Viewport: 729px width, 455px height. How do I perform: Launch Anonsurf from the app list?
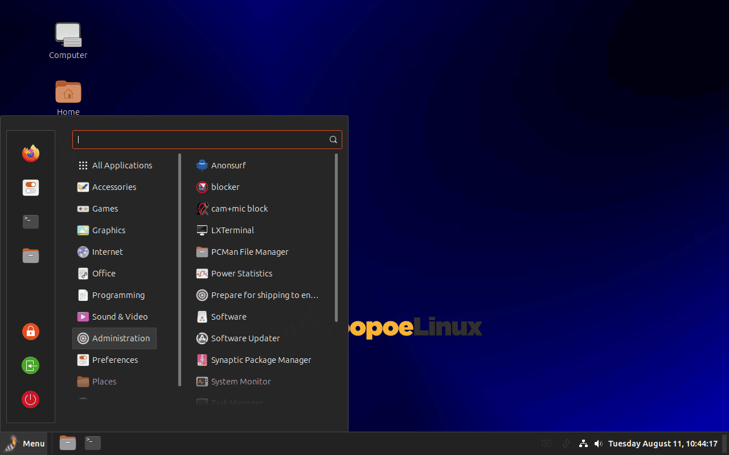point(257,166)
